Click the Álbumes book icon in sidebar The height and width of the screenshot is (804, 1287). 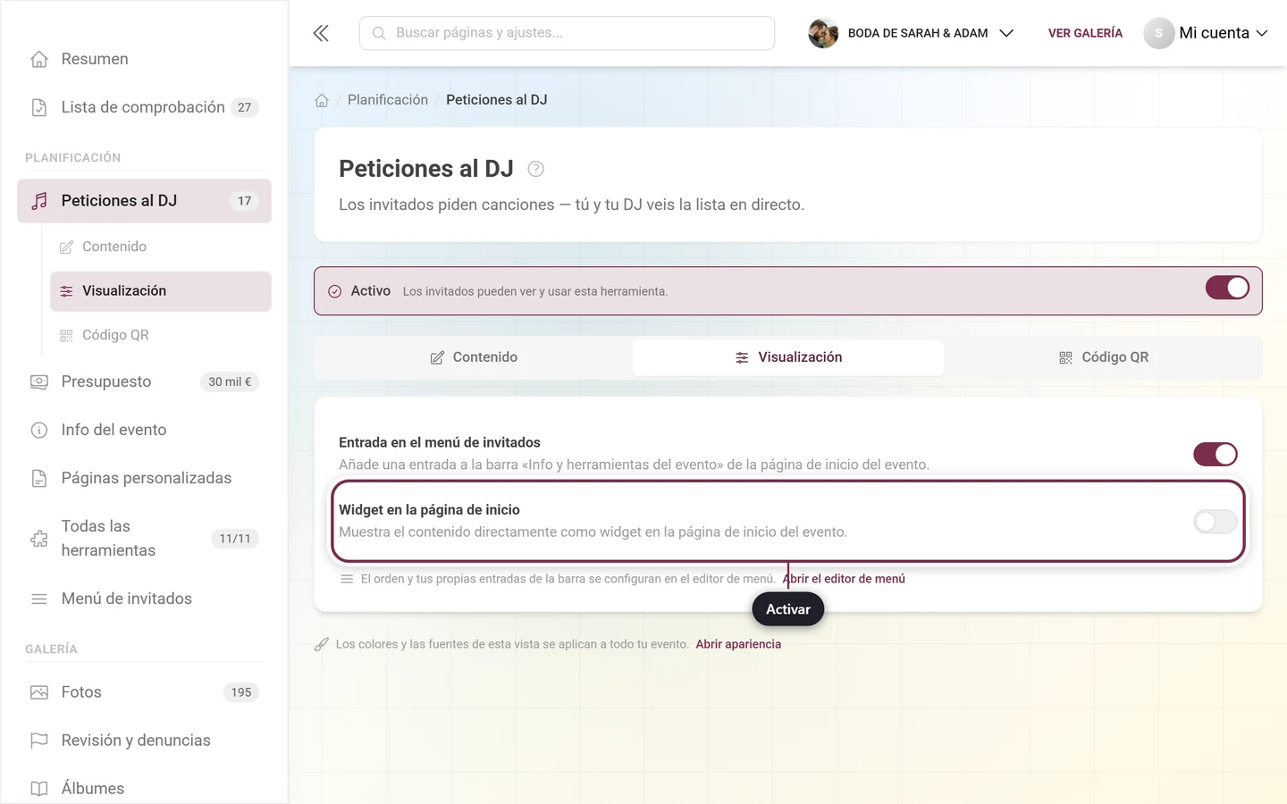pos(39,789)
